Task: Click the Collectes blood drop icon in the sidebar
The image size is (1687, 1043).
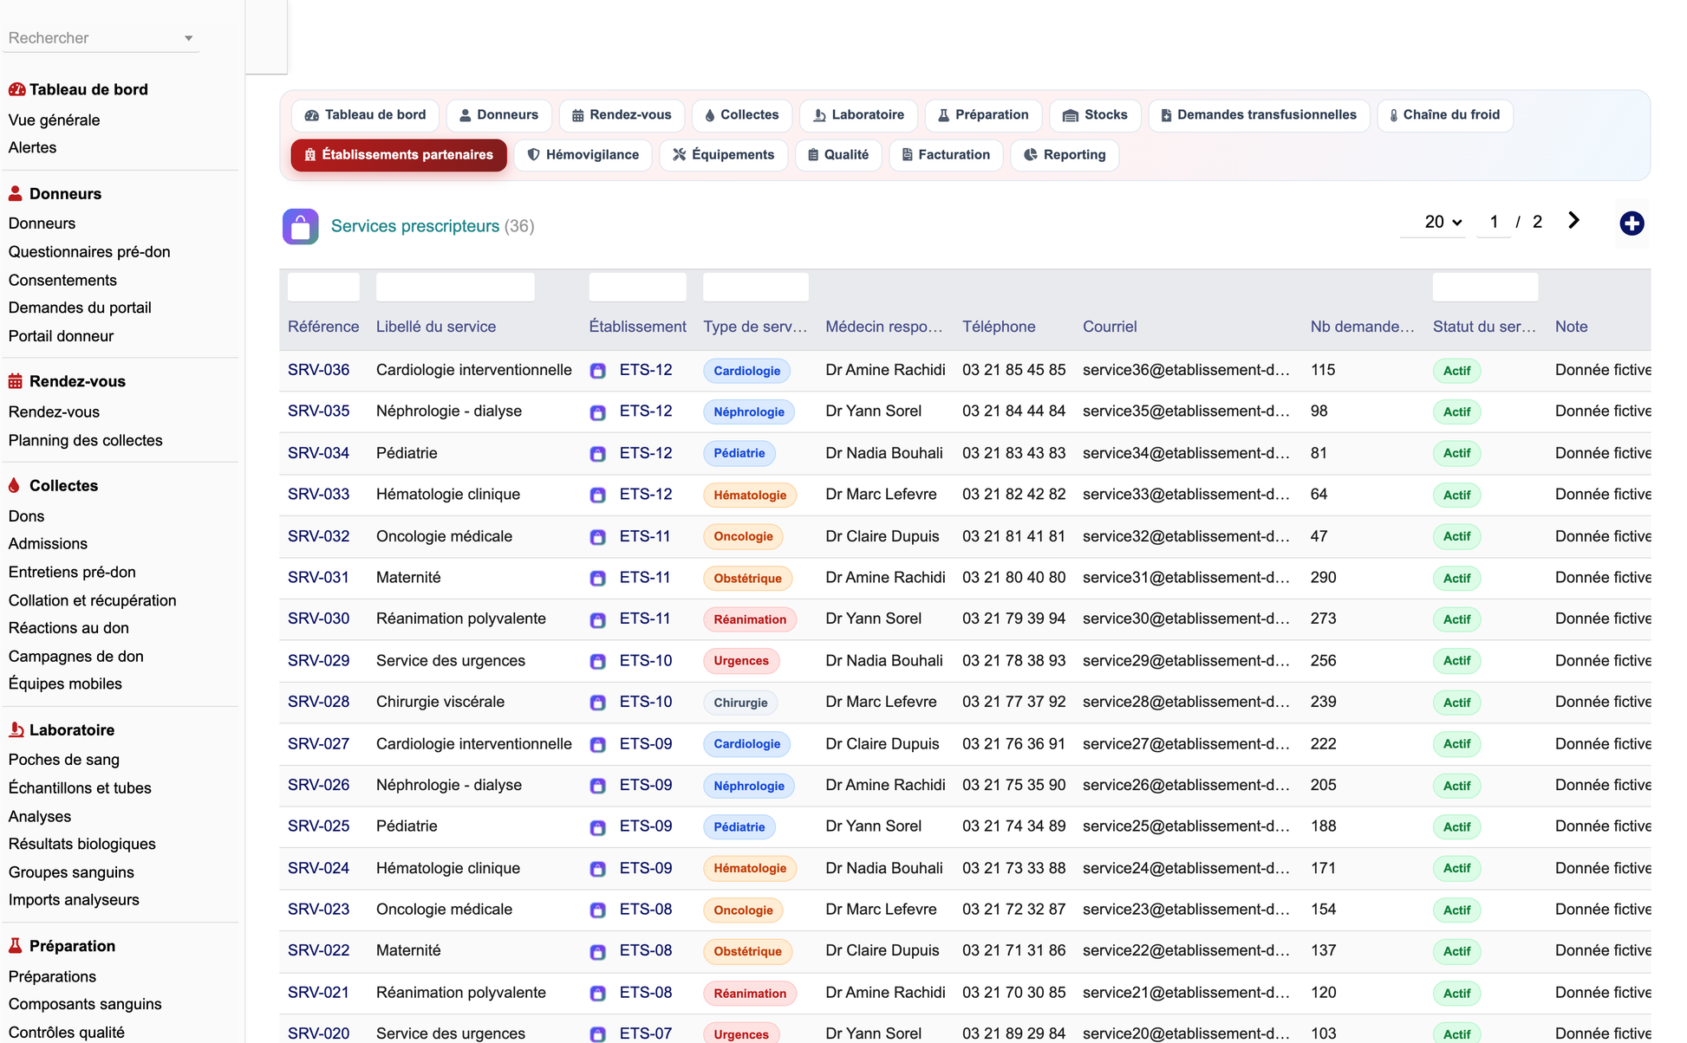Action: coord(14,485)
